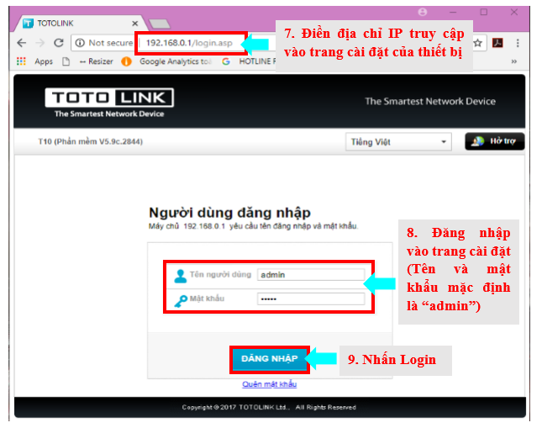Click the key icon beside Mật khẩu
542x428 pixels.
pyautogui.click(x=181, y=301)
